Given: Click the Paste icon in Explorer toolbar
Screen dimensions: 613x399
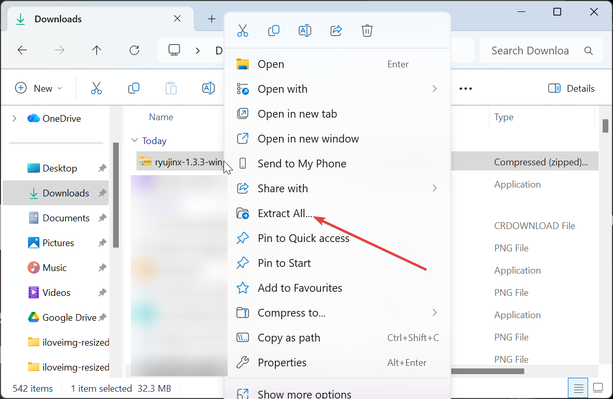Looking at the screenshot, I should point(171,88).
